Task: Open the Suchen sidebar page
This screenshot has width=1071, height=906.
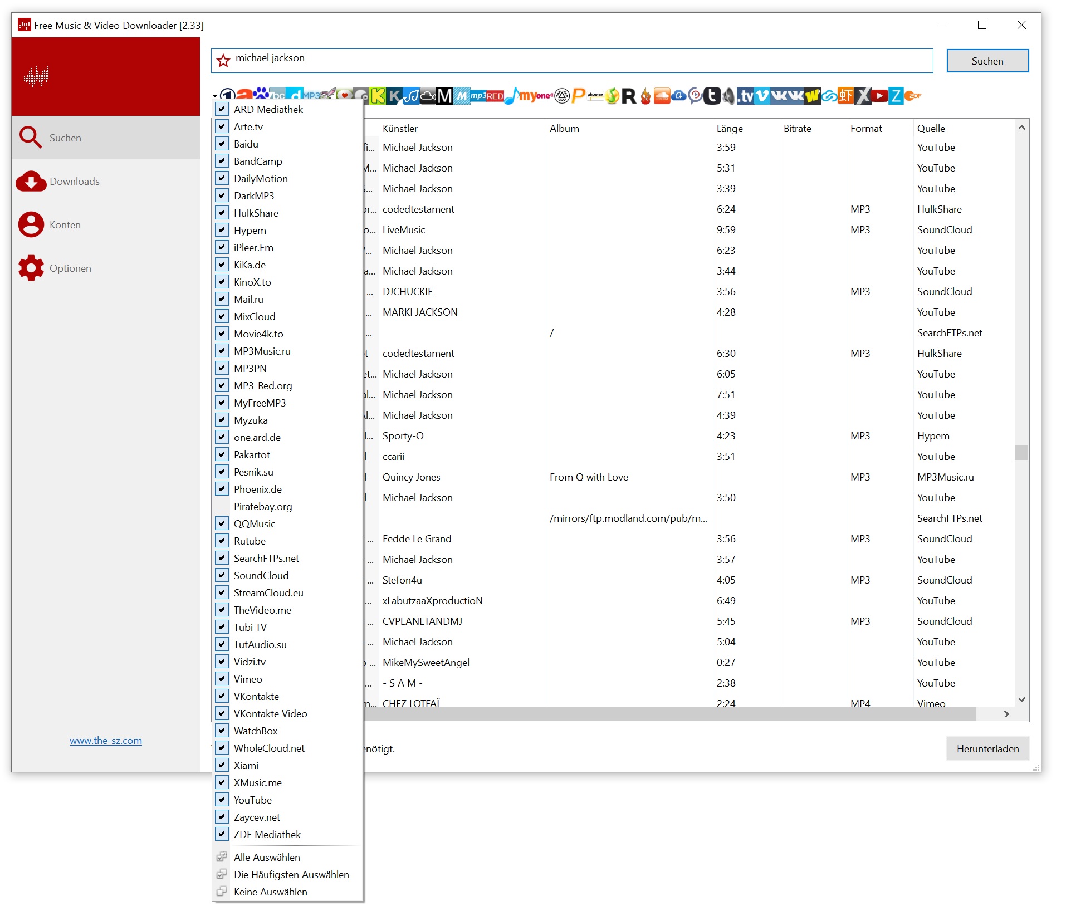Action: pyautogui.click(x=106, y=138)
